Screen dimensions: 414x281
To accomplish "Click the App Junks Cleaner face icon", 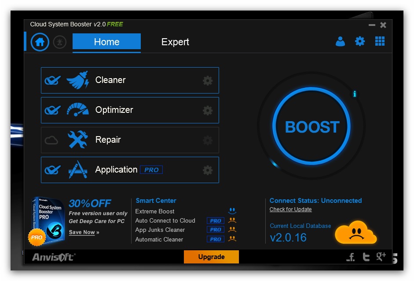I will pos(232,229).
